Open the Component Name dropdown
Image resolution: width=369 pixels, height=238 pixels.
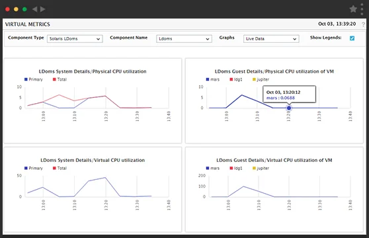184,39
